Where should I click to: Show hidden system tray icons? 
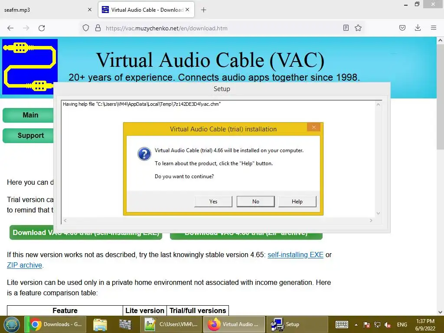pos(356,325)
